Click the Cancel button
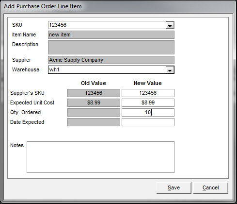The width and height of the screenshot is (237, 204). point(211,187)
